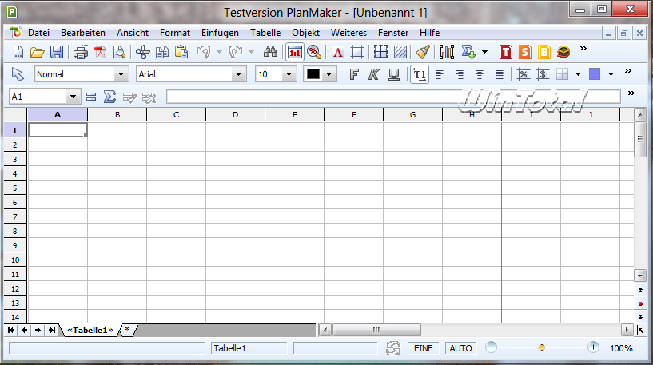Open the Ansicht menu
This screenshot has height=365, width=653.
pos(133,33)
